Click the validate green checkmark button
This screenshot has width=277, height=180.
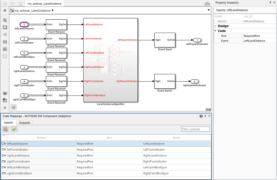click(14, 129)
